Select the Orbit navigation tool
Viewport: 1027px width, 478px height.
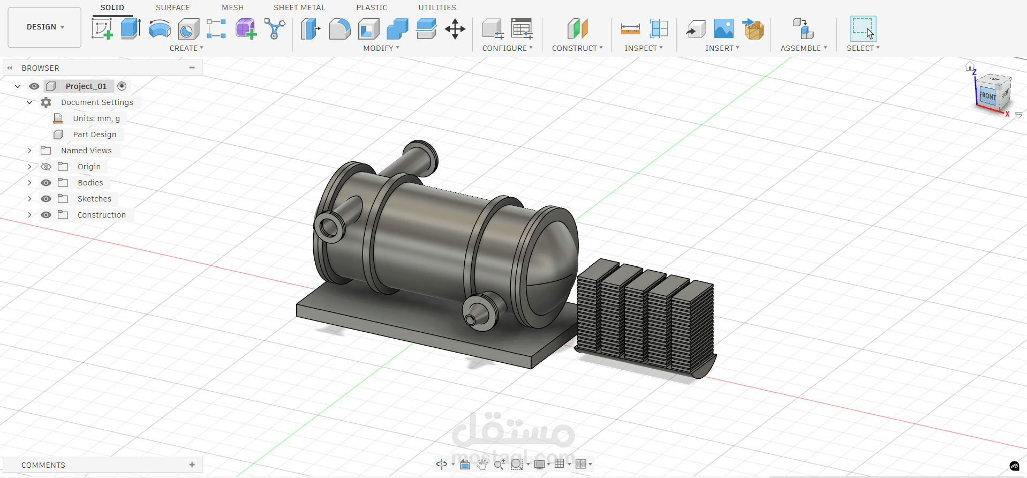click(442, 464)
